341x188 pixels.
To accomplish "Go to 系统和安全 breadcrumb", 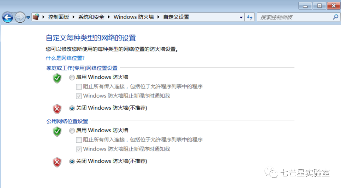I will coord(91,17).
